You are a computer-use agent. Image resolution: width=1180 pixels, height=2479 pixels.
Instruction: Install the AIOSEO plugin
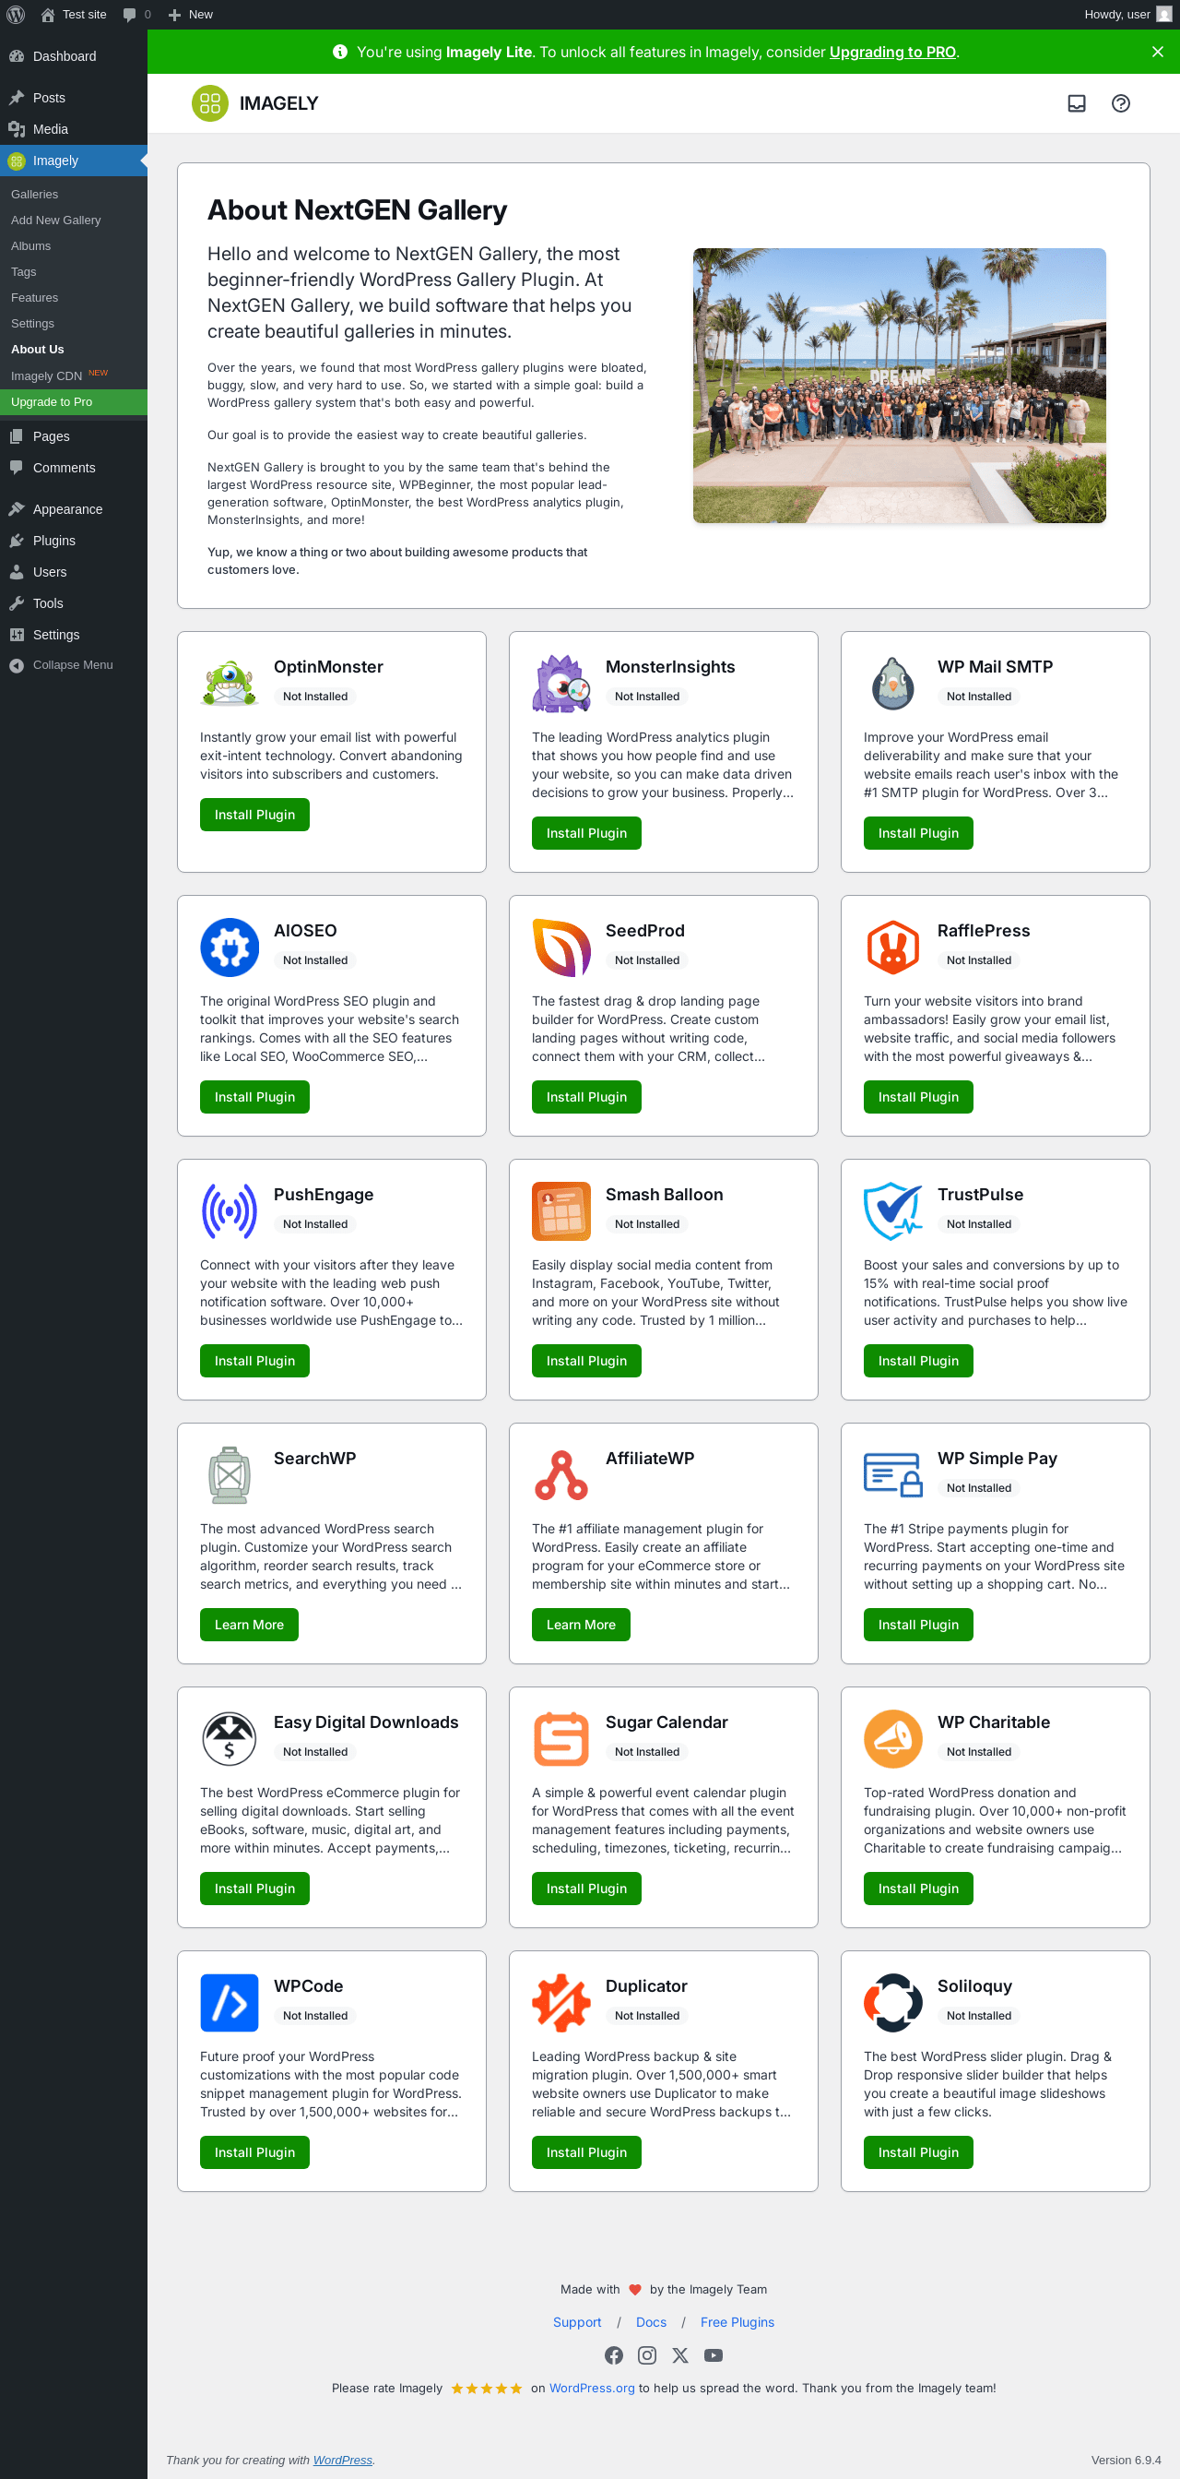[x=254, y=1097]
